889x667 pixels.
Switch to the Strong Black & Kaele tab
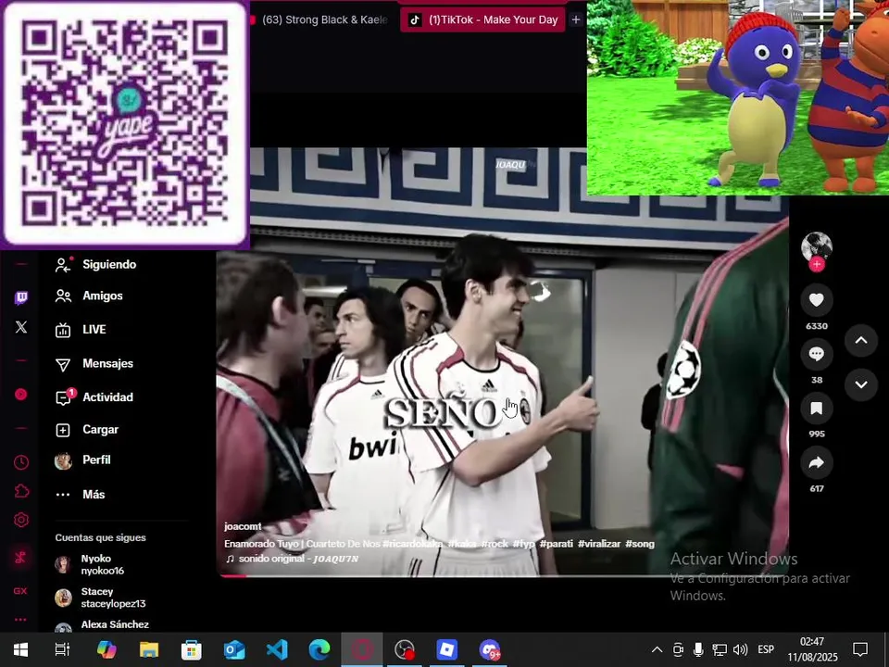point(319,19)
